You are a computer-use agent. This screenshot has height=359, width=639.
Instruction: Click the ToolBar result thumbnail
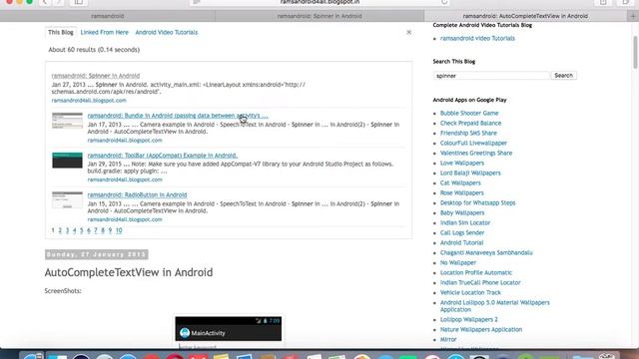pos(67,161)
